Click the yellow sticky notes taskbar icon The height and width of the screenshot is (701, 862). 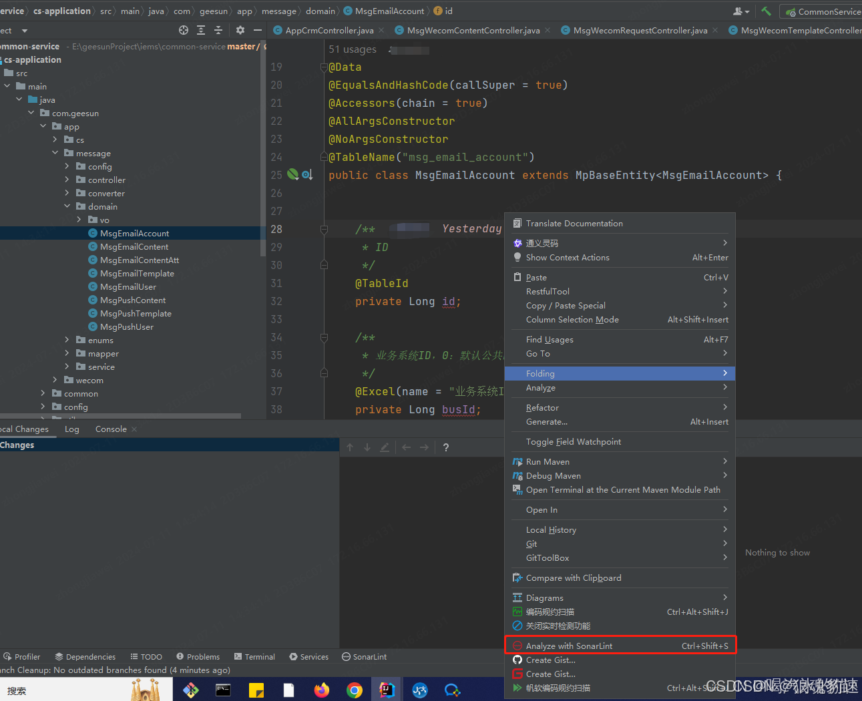tap(256, 690)
